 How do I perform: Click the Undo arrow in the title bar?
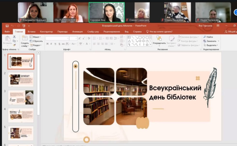13,26
